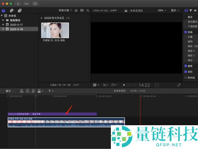This screenshot has width=198, height=149.
Task: Expand the 2020-5-17 event
Action: (3, 25)
